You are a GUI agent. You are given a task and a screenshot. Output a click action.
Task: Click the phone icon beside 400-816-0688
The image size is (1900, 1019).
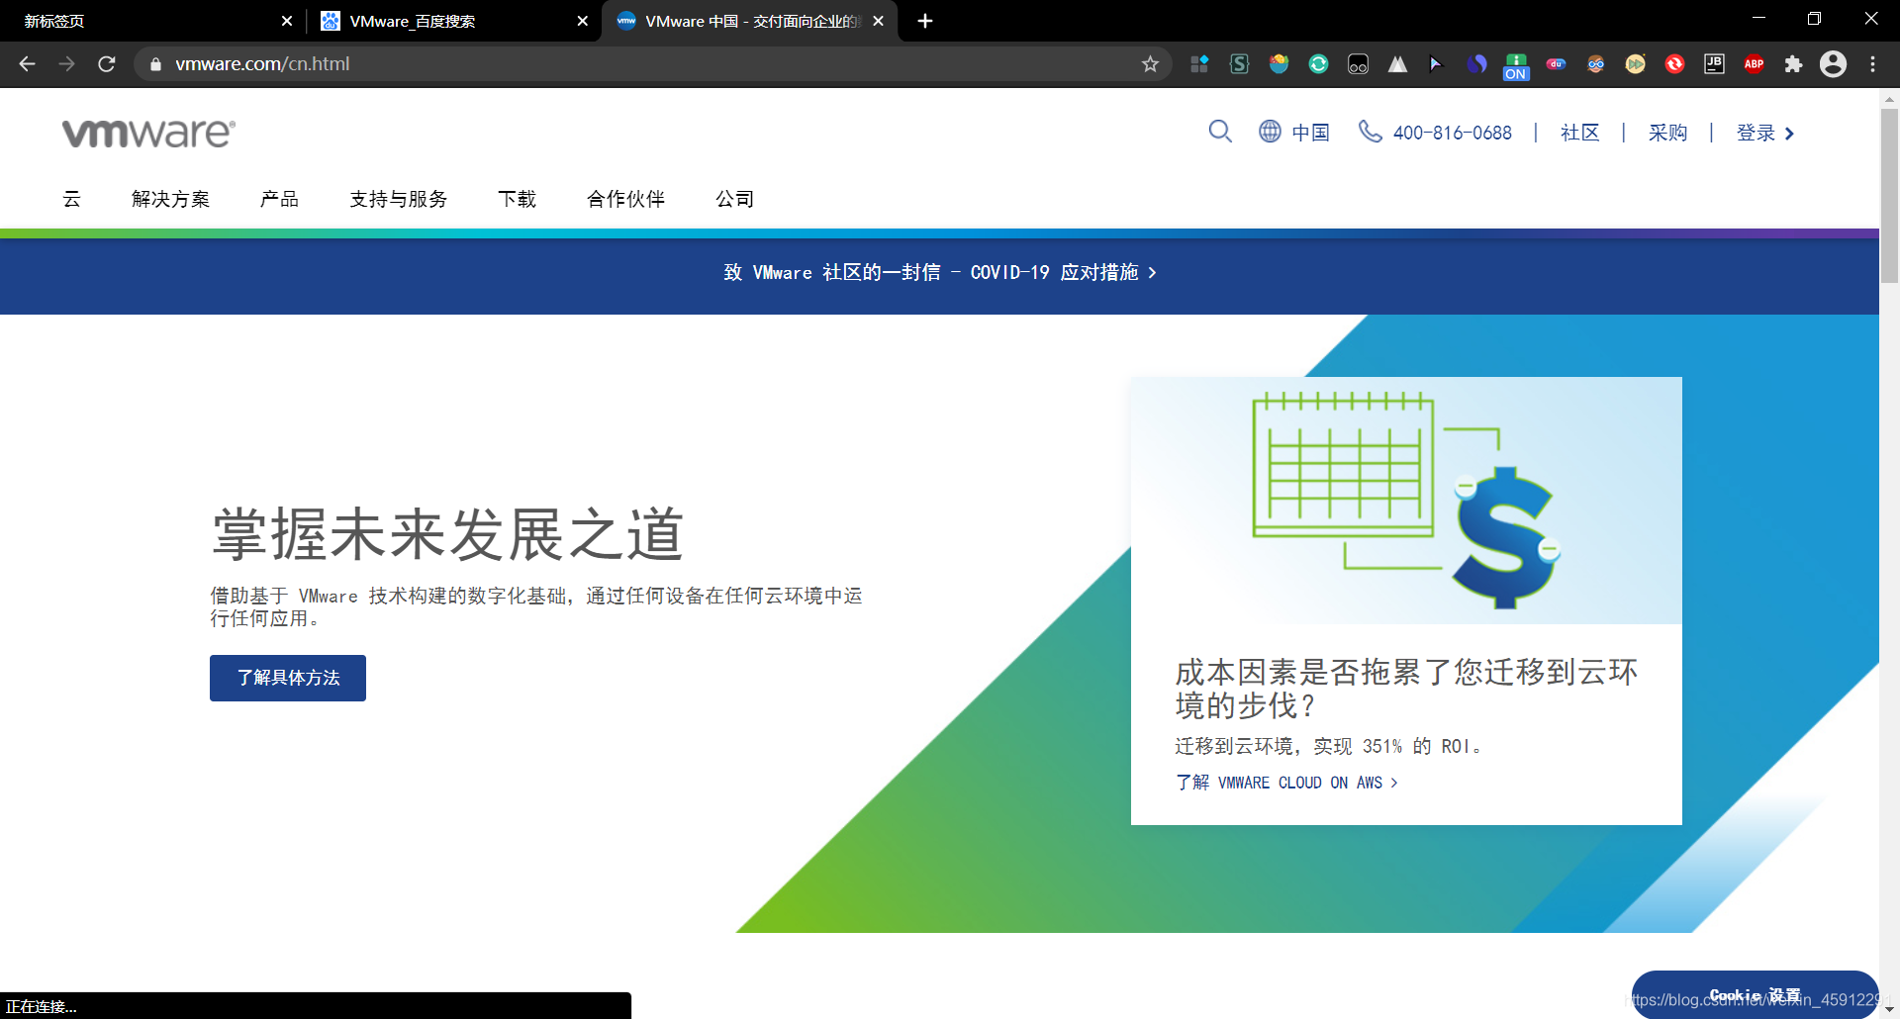coord(1370,132)
